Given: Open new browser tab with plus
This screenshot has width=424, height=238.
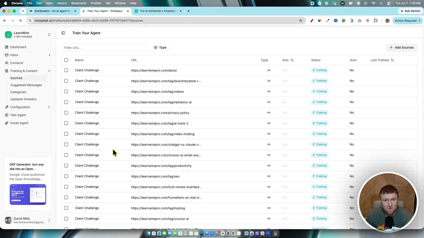Looking at the screenshot, I should tap(188, 11).
